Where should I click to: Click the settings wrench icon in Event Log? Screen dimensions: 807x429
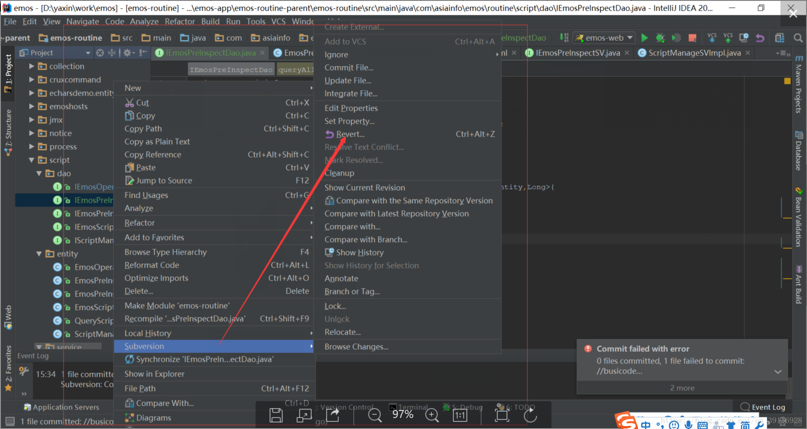click(24, 371)
